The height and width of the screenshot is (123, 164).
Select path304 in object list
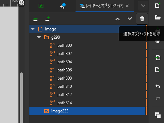pyautogui.click(x=87, y=62)
